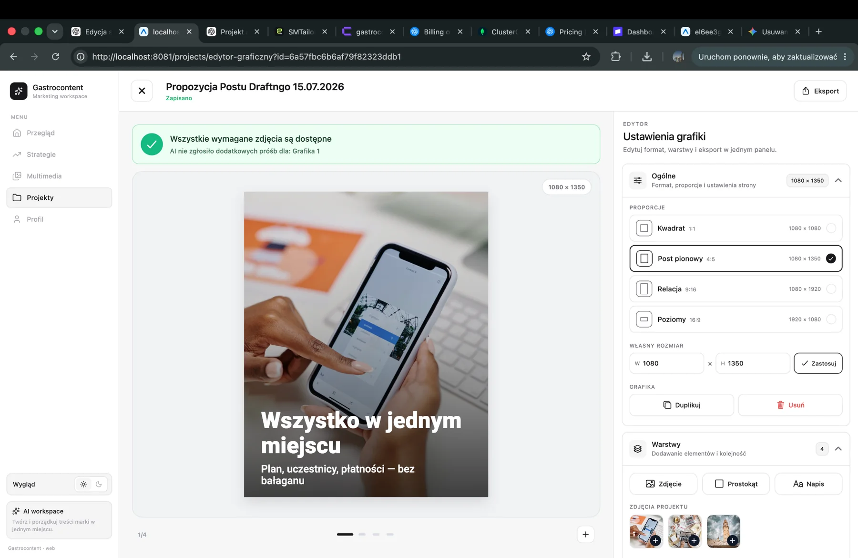Go back with browser back arrow
This screenshot has width=858, height=558.
coord(13,57)
